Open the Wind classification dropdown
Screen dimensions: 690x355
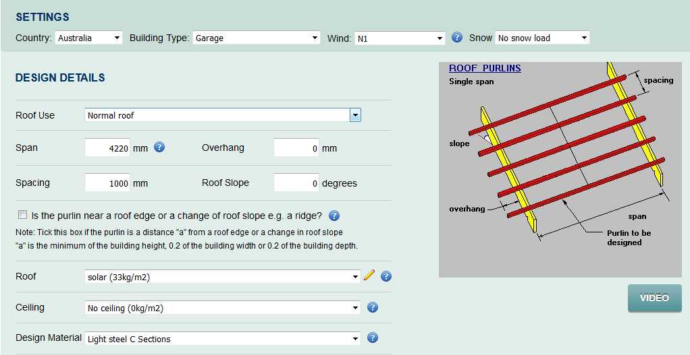400,38
